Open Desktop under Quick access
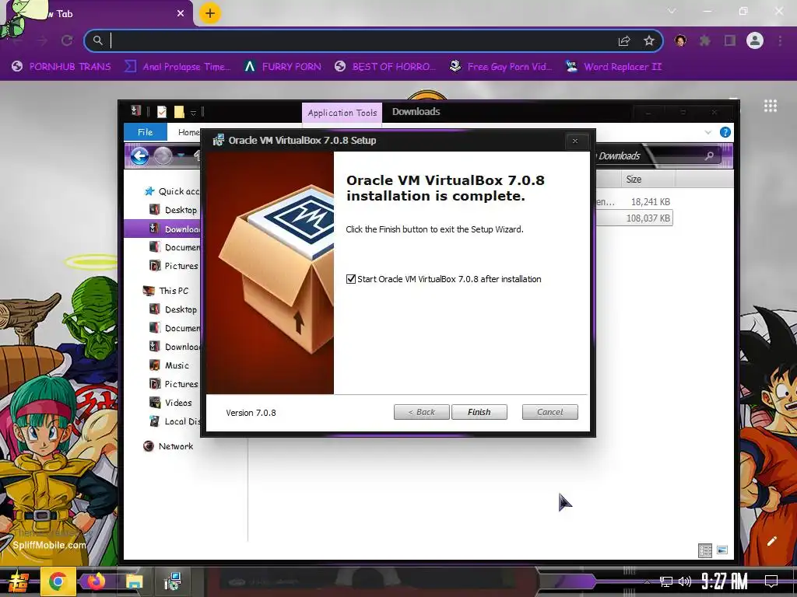Screen dimensions: 797x597 (x=174, y=210)
